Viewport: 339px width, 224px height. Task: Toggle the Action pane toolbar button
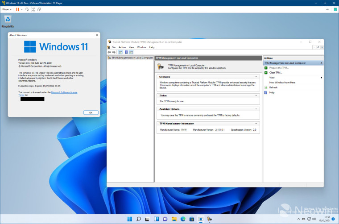coord(131,52)
